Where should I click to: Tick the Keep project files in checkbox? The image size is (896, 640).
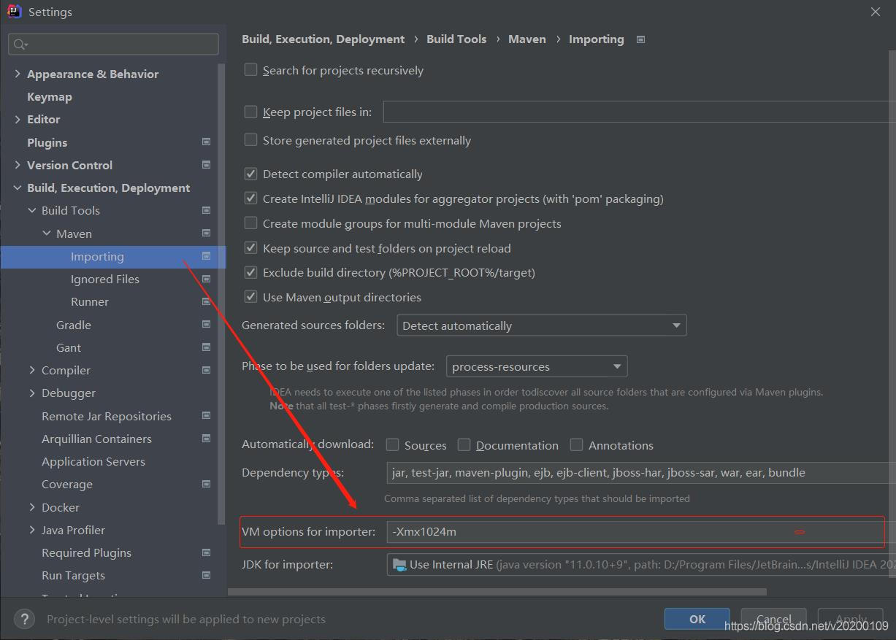click(250, 112)
